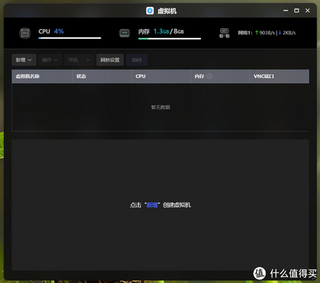Close the 虚拟机 window
Viewport: 320px width, 283px height.
[308, 11]
